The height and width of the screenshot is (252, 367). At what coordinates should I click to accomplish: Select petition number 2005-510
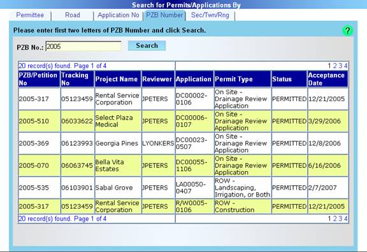tap(34, 121)
